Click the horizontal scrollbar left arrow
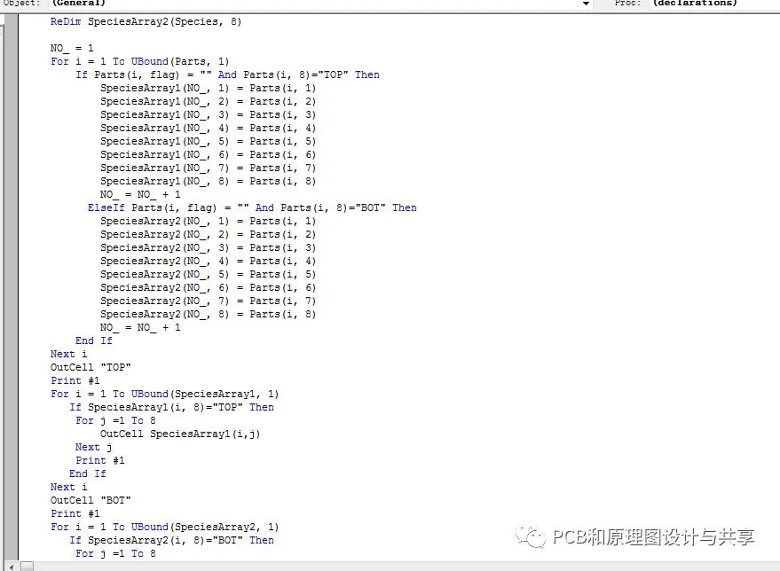 (11, 566)
